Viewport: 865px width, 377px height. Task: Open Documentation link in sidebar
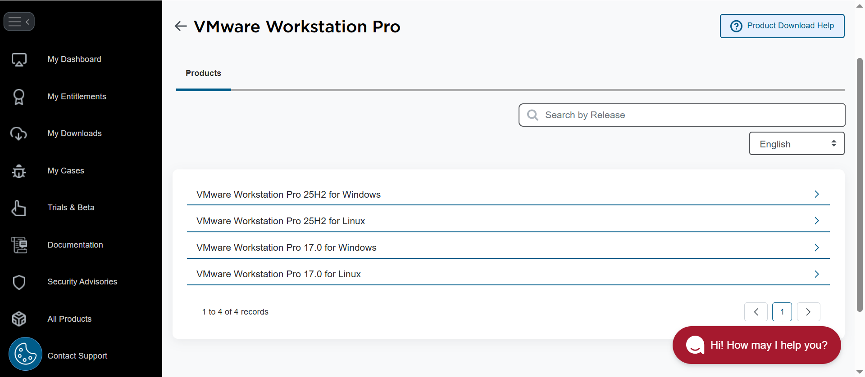coord(75,245)
